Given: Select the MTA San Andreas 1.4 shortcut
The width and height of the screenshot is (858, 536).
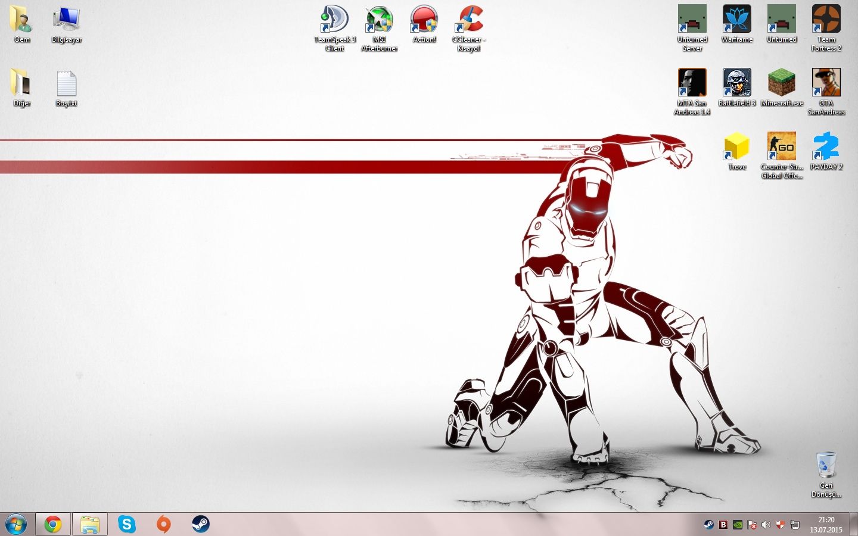Looking at the screenshot, I should click(x=692, y=92).
